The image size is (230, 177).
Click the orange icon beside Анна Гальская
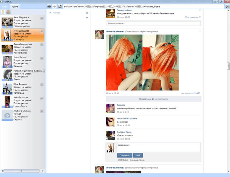[42, 98]
